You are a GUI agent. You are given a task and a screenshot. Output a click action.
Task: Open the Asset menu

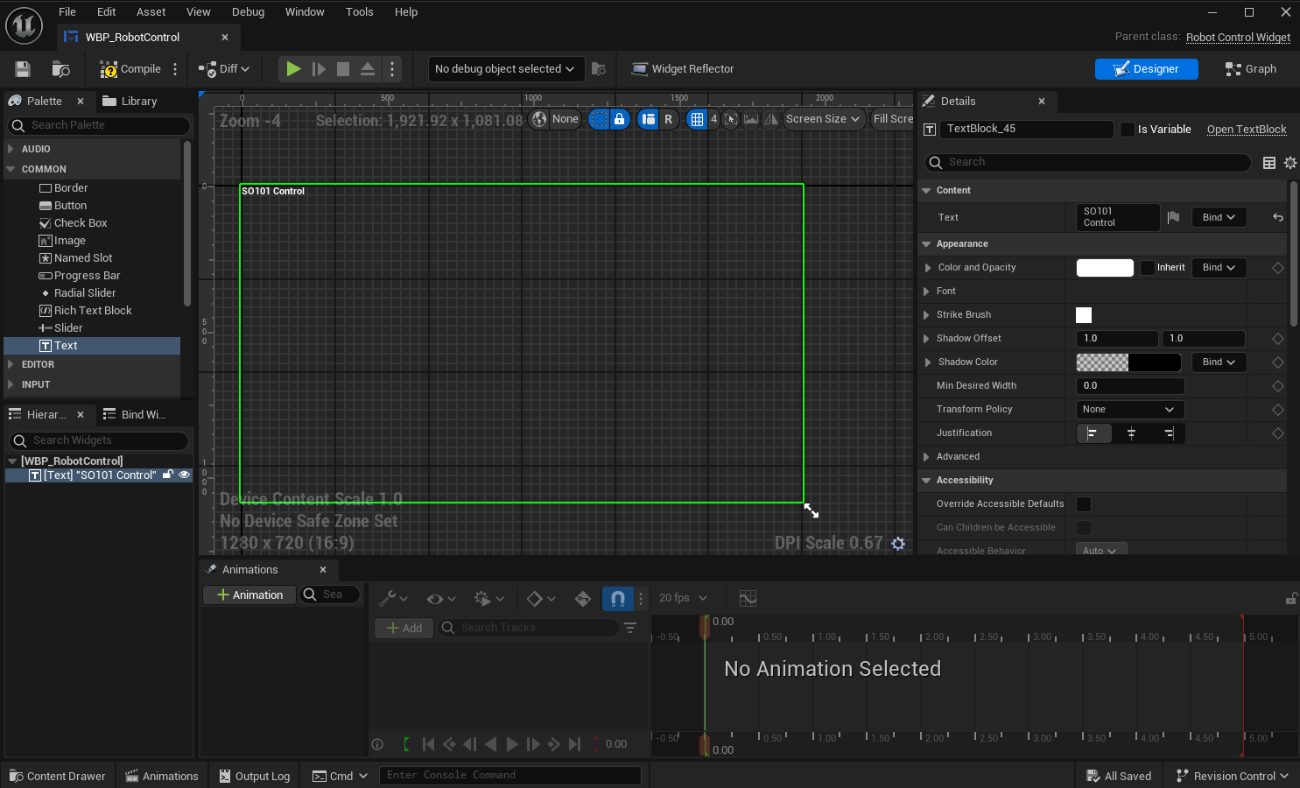point(151,12)
